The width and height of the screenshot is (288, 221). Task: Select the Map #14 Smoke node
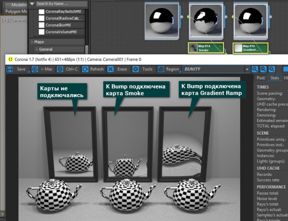click(206, 48)
